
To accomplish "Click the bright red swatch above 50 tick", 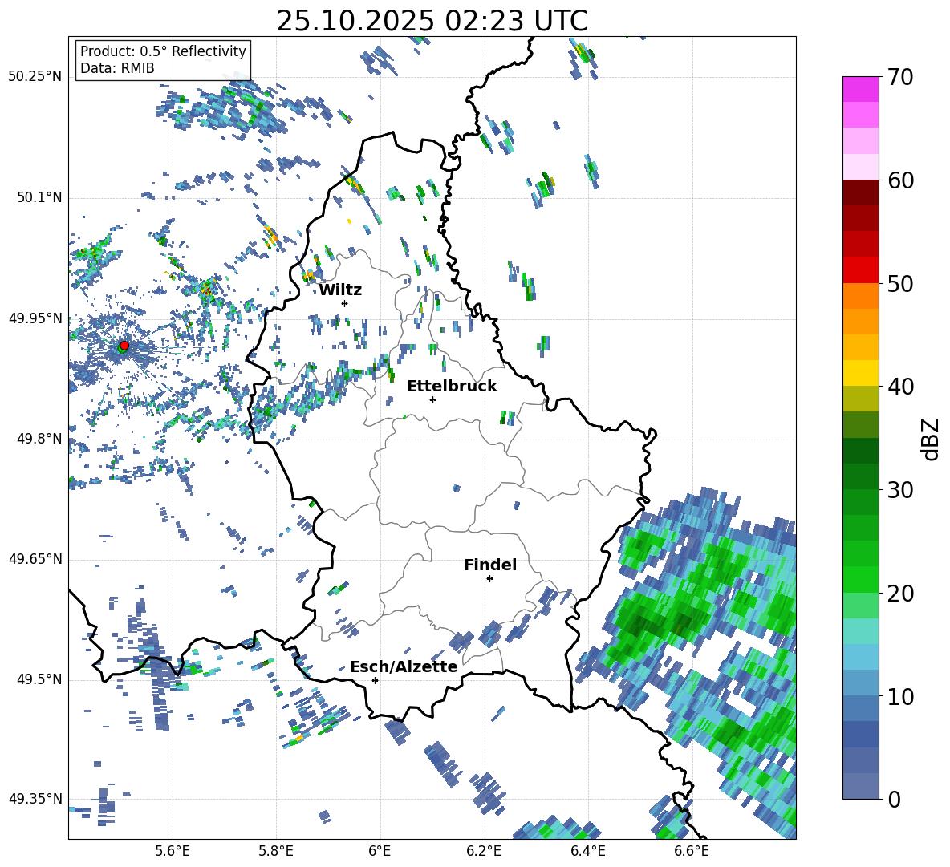I will [x=860, y=270].
